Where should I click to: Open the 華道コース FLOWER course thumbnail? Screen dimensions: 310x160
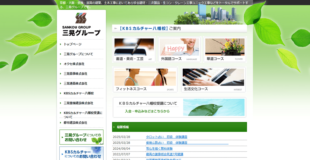pyautogui.click(x=224, y=49)
